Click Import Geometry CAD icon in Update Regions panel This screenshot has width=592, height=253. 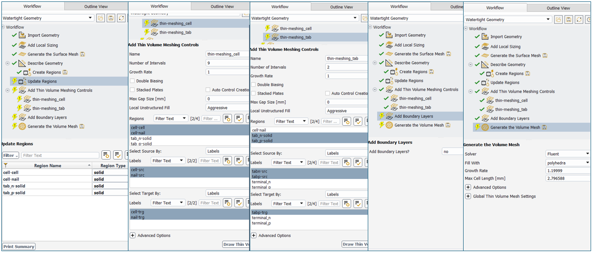click(22, 35)
